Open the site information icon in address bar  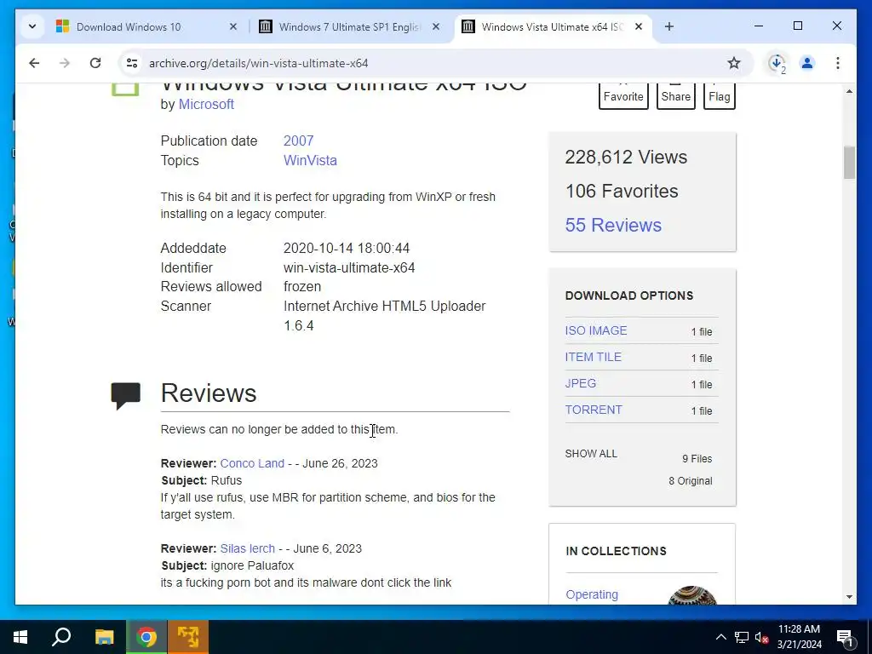coord(132,63)
